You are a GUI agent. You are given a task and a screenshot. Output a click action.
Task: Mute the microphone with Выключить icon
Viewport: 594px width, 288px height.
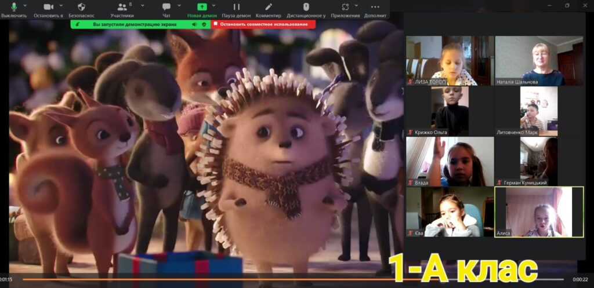click(14, 7)
